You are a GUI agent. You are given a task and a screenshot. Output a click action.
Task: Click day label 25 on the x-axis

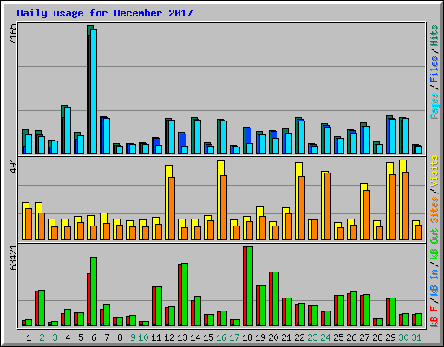(338, 337)
